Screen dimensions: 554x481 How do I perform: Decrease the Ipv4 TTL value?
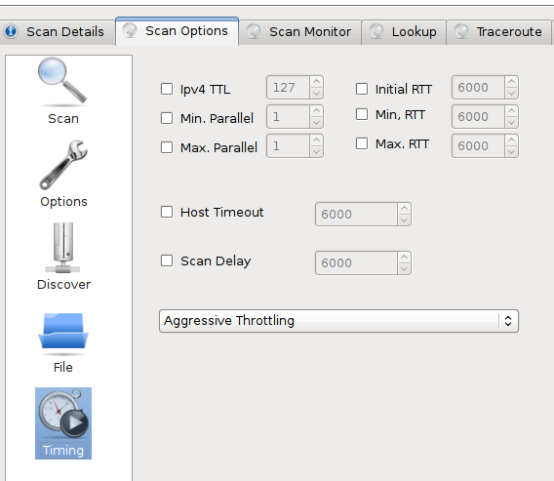(x=316, y=94)
